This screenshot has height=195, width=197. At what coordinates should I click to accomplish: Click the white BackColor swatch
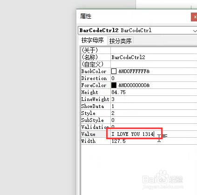pyautogui.click(x=114, y=71)
